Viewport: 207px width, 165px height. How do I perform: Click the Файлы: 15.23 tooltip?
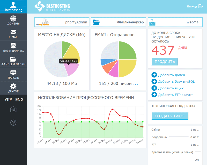click(x=68, y=61)
